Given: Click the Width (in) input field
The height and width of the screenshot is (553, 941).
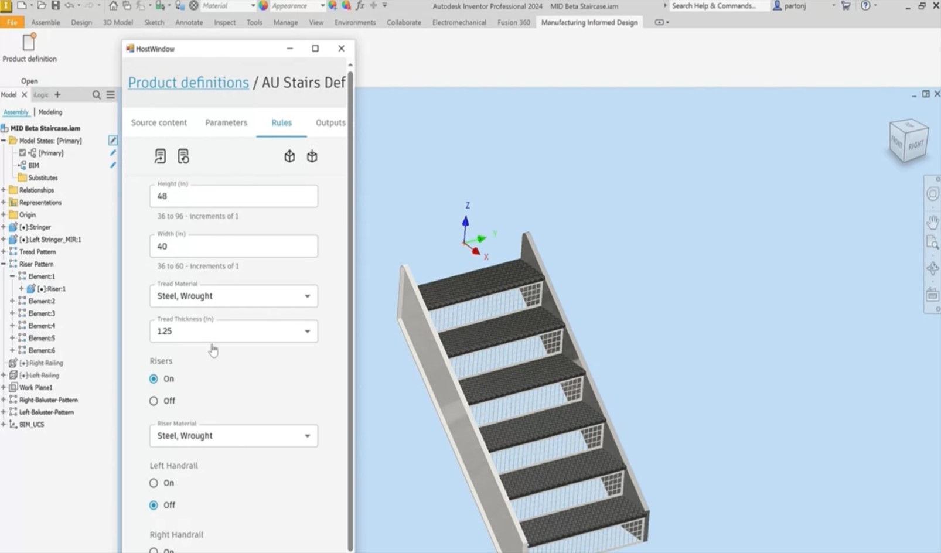Looking at the screenshot, I should [x=234, y=246].
